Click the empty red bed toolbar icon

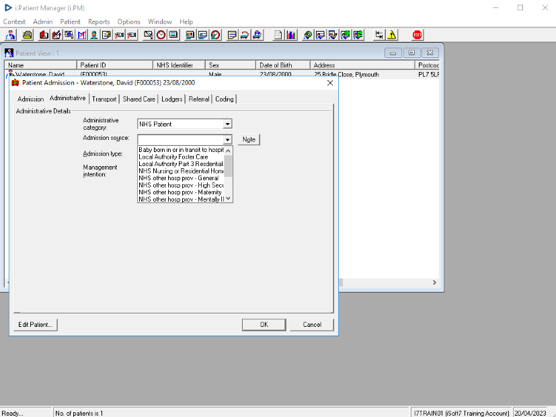[x=244, y=35]
